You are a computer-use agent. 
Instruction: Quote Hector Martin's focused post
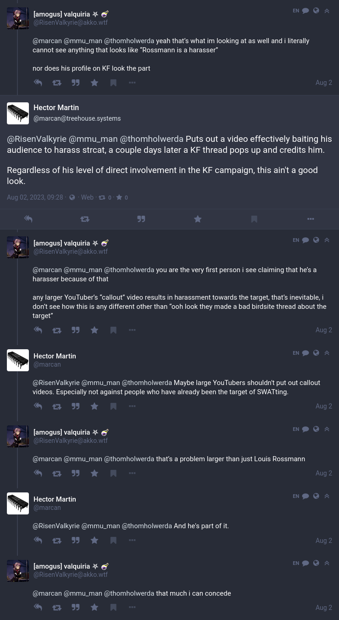pyautogui.click(x=141, y=219)
